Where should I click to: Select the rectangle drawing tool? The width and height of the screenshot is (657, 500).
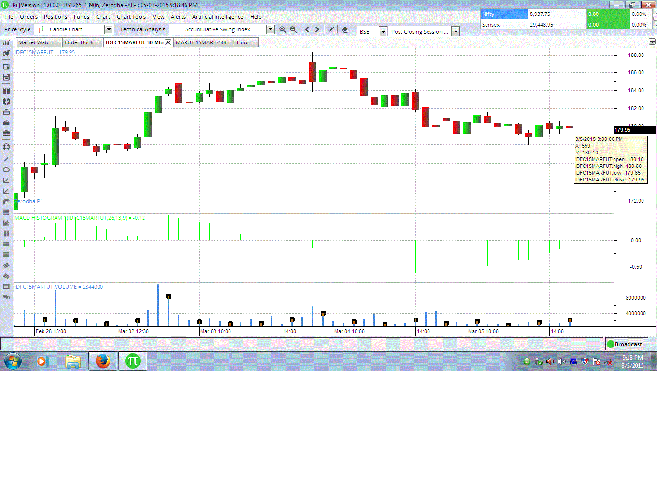click(6, 287)
